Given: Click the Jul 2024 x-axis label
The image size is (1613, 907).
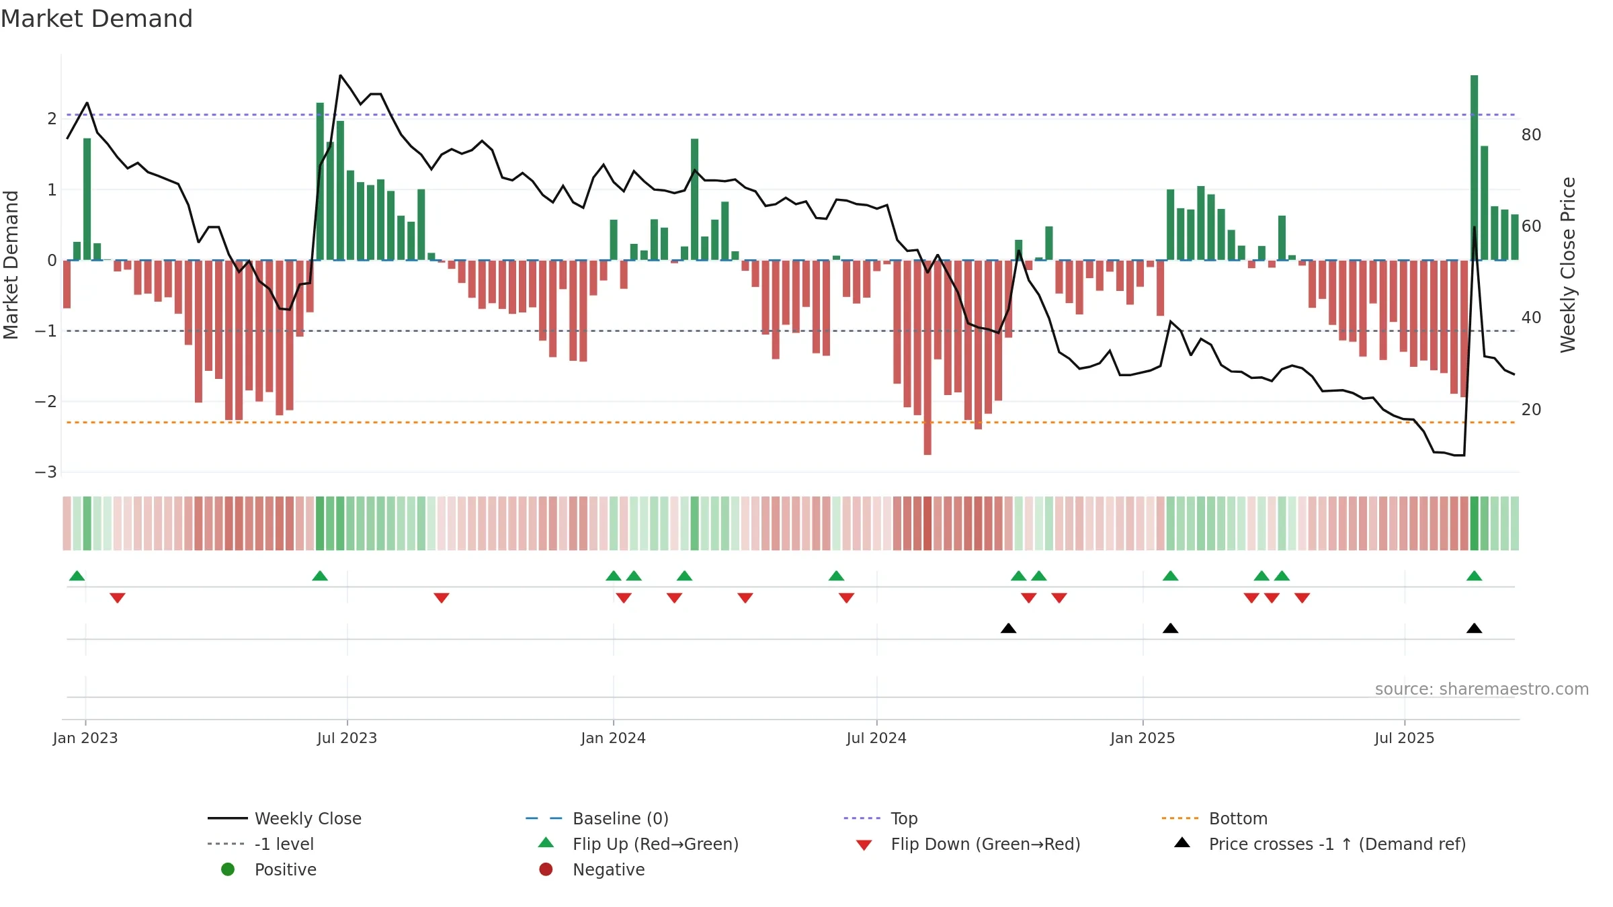Looking at the screenshot, I should click(876, 738).
